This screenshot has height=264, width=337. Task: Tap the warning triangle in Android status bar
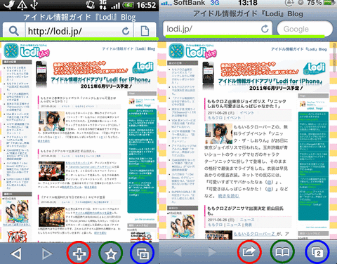[x=22, y=5]
